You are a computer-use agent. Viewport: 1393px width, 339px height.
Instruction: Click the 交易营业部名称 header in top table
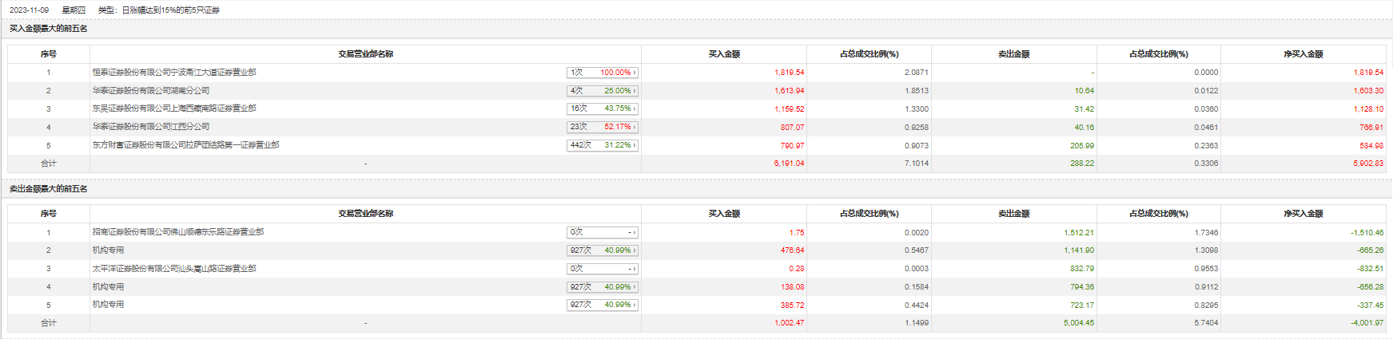coord(365,54)
